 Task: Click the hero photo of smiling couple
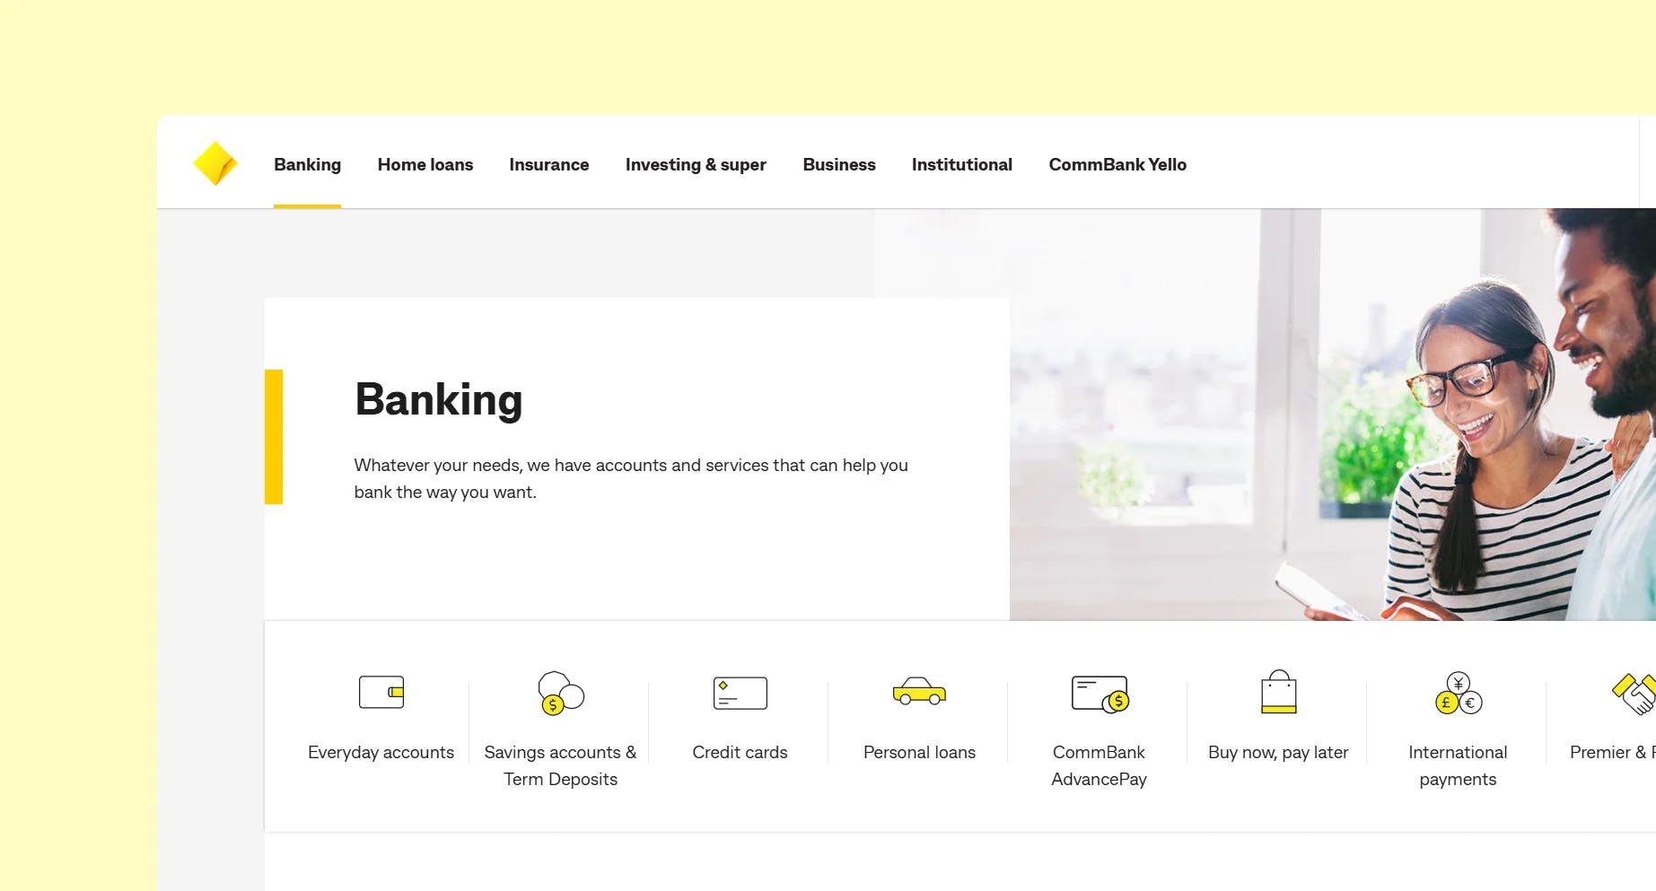tap(1333, 414)
